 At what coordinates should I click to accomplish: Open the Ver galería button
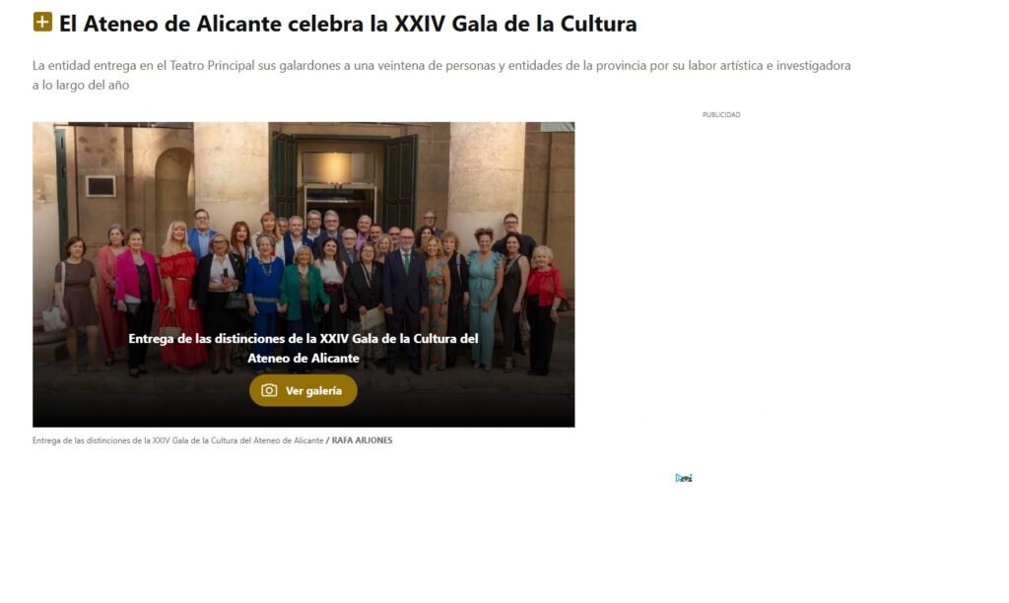coord(303,390)
